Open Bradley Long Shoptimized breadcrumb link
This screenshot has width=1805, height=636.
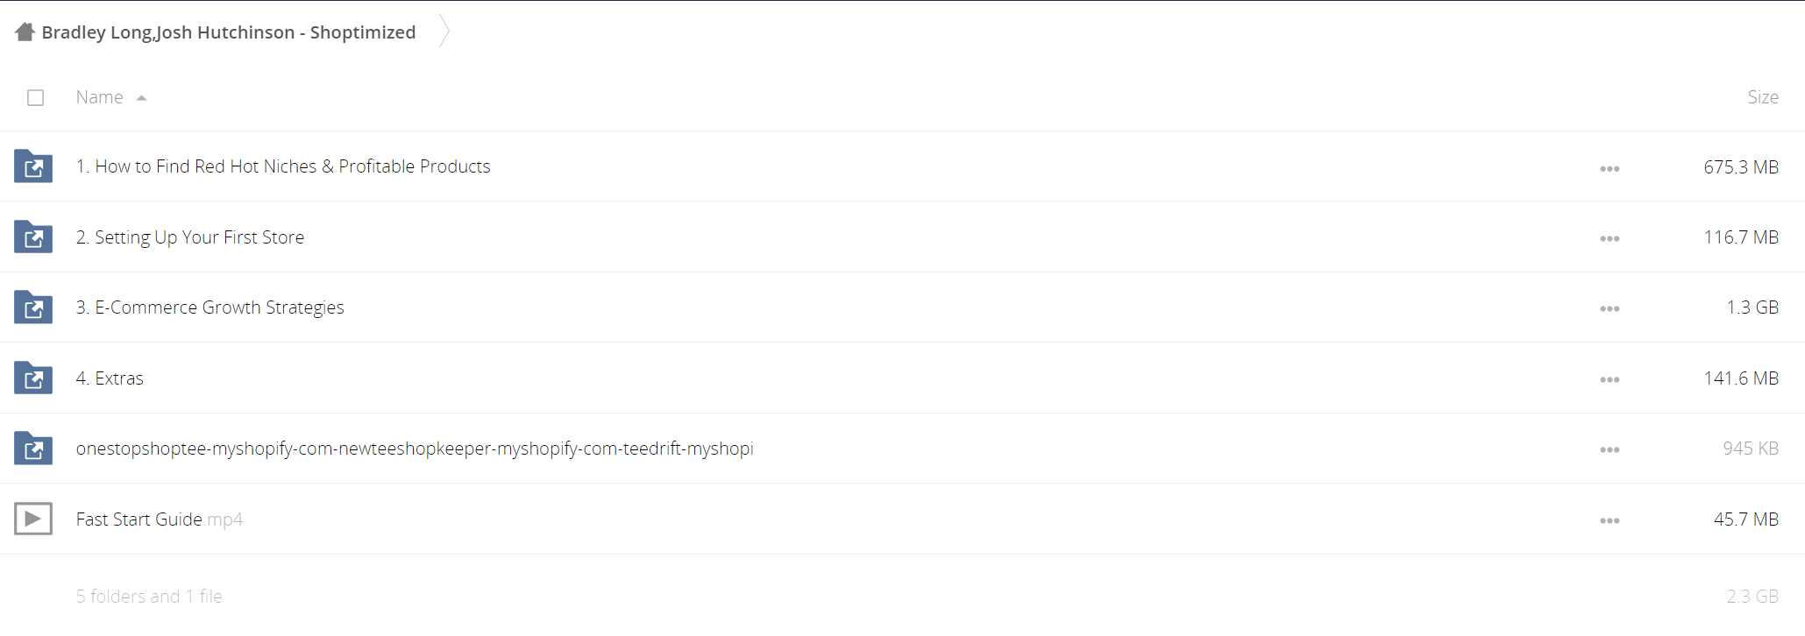click(229, 32)
